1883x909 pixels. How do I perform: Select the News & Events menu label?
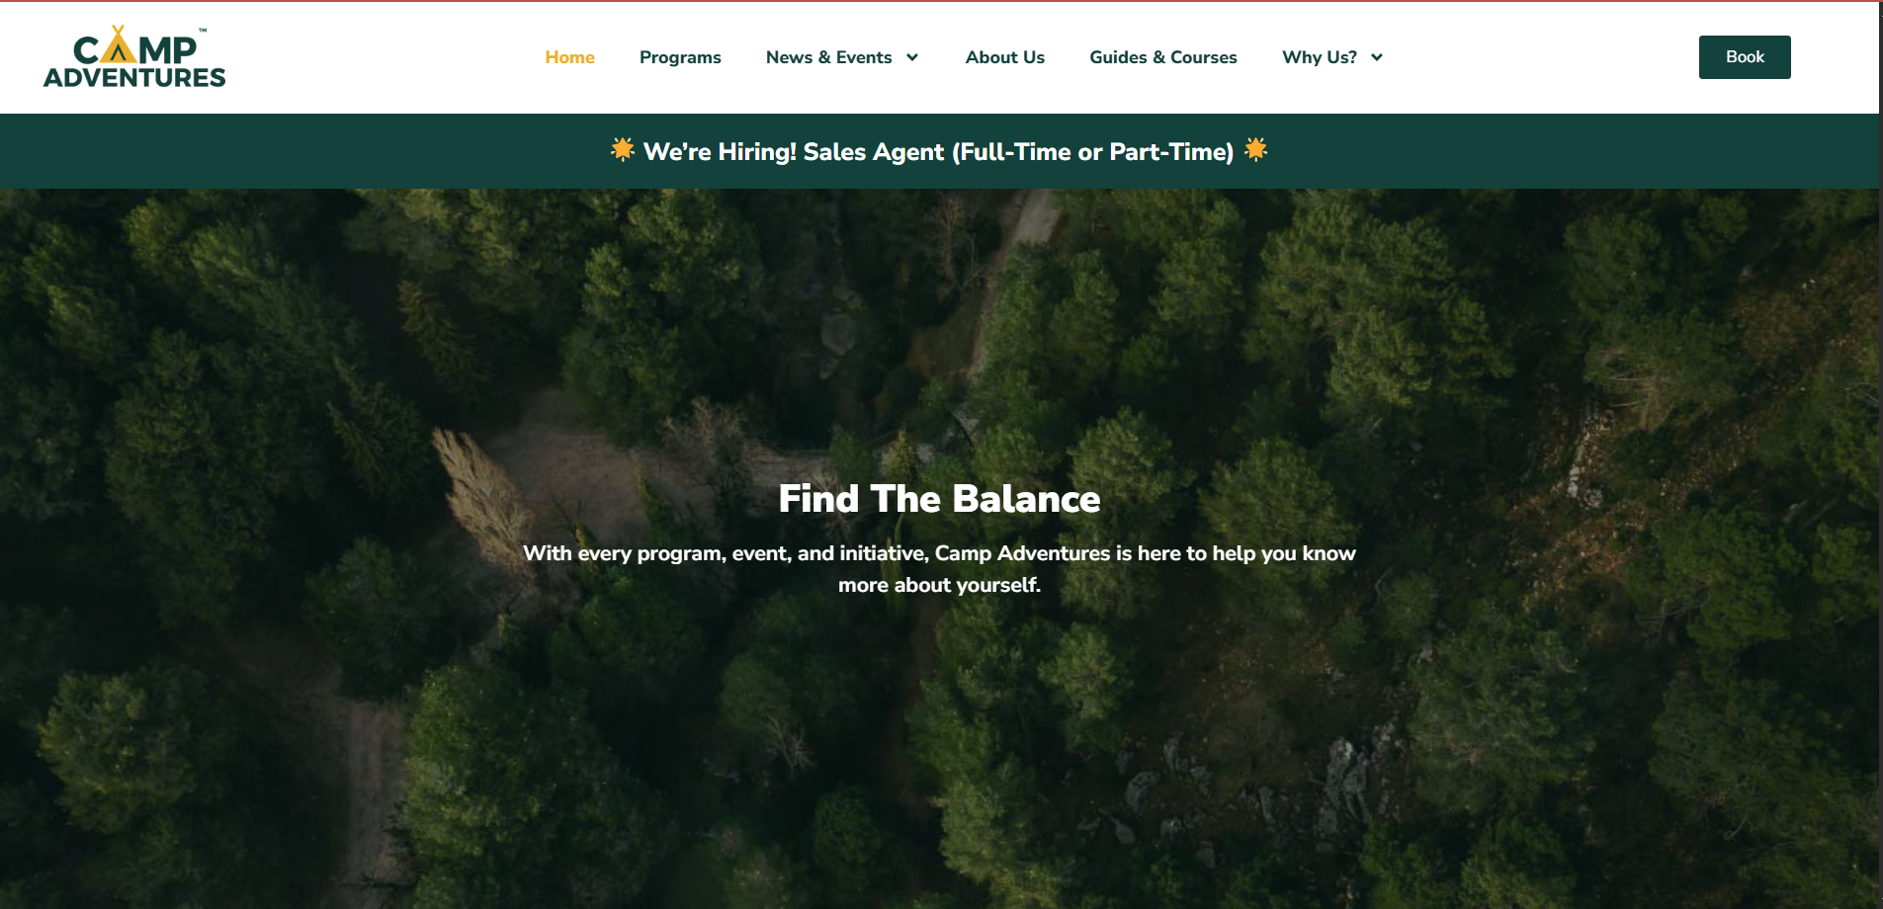pyautogui.click(x=828, y=57)
